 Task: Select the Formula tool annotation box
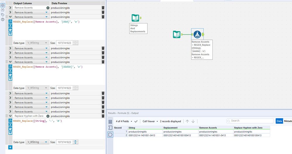(202, 49)
